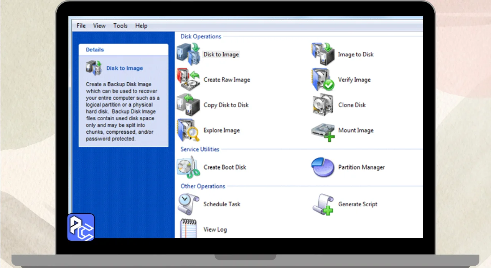This screenshot has width=491, height=268.
Task: Click the View Log notepad icon
Action: click(x=188, y=228)
